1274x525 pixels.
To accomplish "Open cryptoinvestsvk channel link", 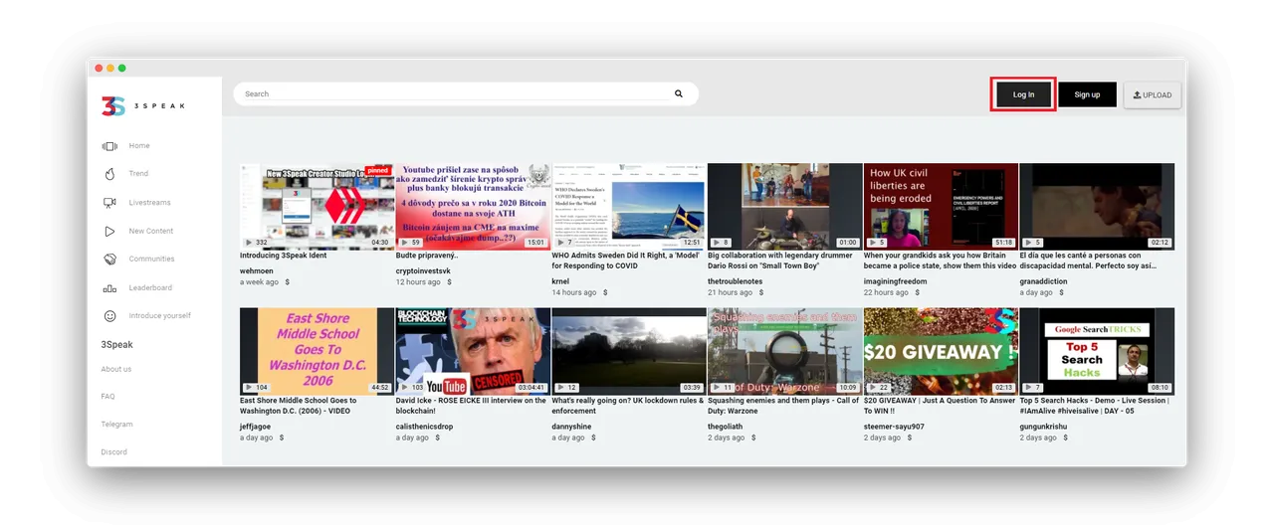I will click(x=423, y=269).
